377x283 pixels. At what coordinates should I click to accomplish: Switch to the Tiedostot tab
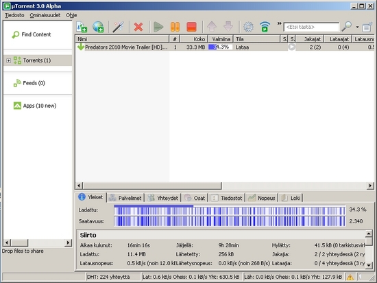tap(227, 198)
